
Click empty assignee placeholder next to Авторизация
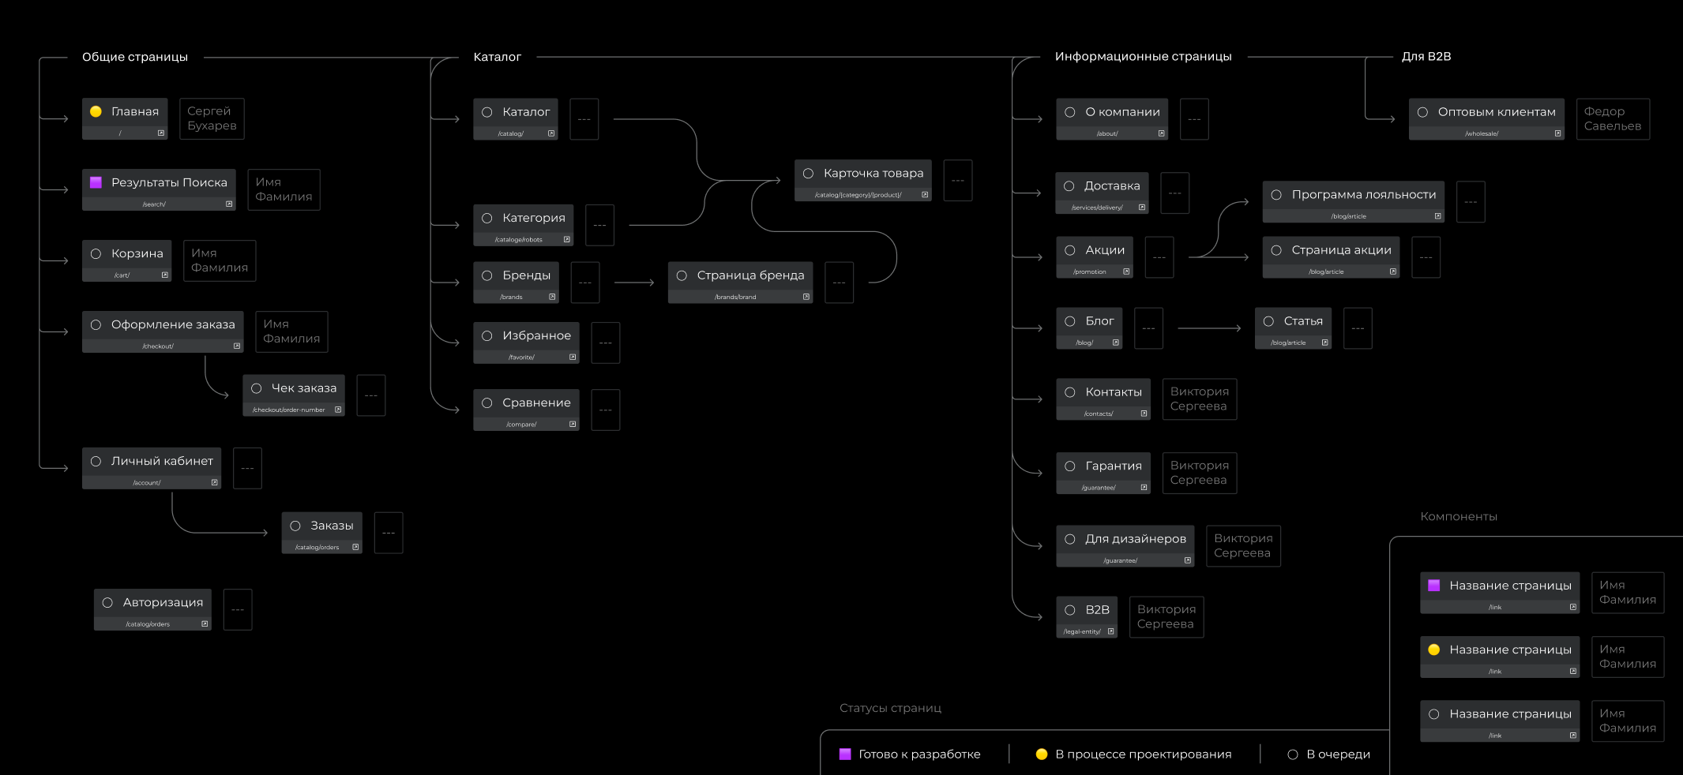click(238, 609)
